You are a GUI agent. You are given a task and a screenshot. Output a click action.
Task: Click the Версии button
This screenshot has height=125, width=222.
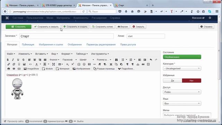tap(122, 27)
